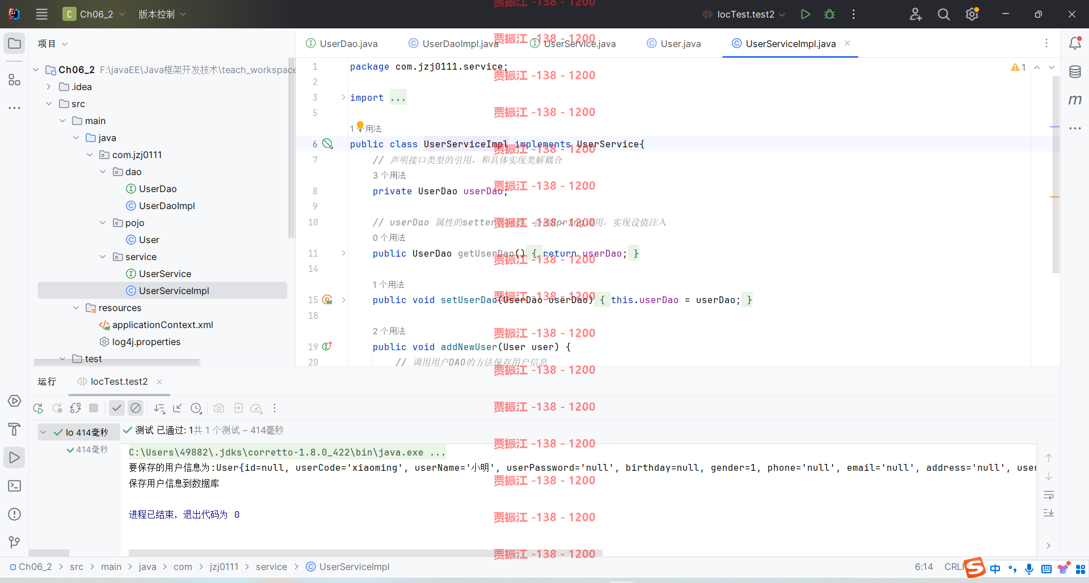The image size is (1089, 583).
Task: Go to next highlighted problem arrow
Action: tap(1051, 67)
